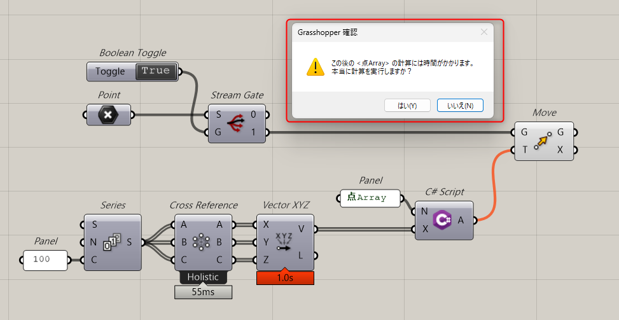
Task: Select the Vector XYZ component icon
Action: tap(284, 242)
